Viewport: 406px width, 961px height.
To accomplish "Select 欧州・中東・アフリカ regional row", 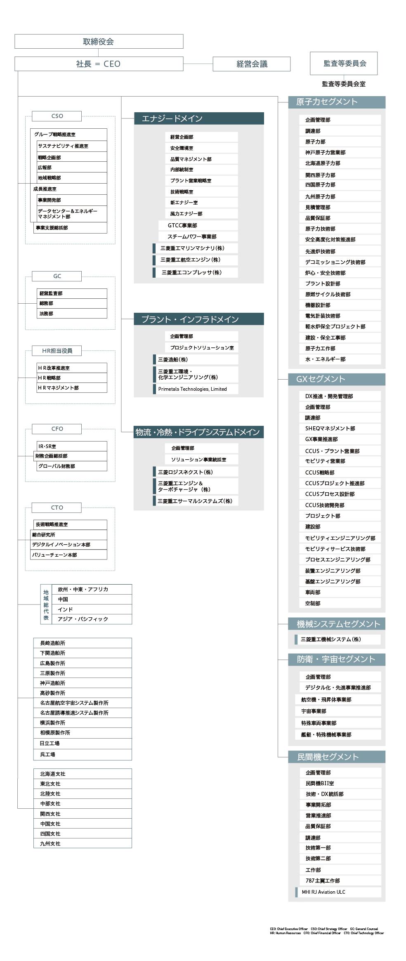I will pos(92,589).
